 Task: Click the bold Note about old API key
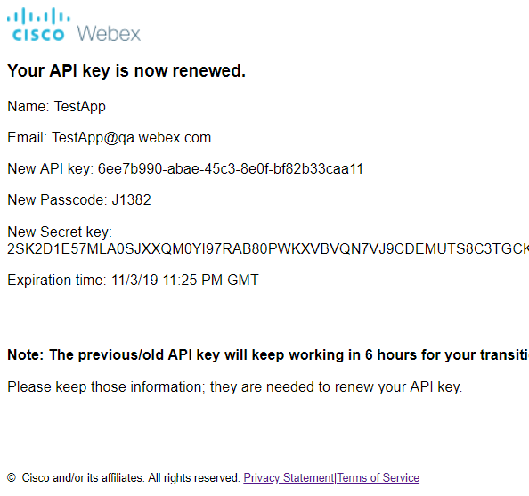[x=268, y=355]
